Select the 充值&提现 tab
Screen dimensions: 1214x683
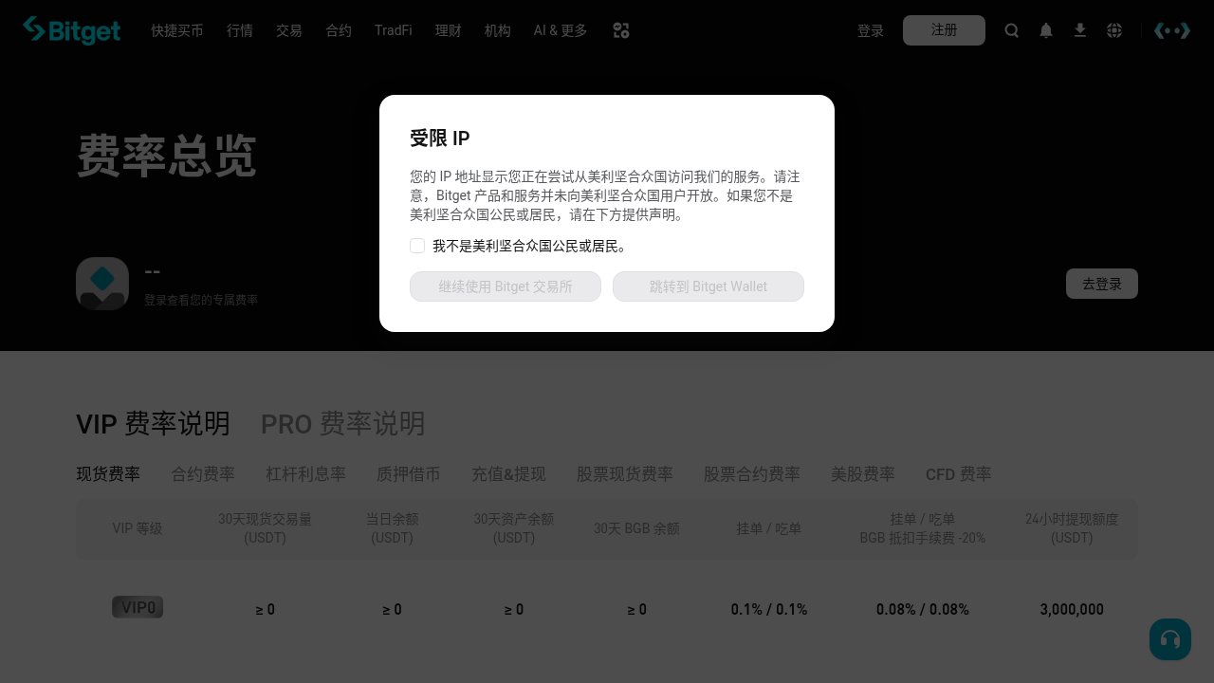tap(508, 474)
